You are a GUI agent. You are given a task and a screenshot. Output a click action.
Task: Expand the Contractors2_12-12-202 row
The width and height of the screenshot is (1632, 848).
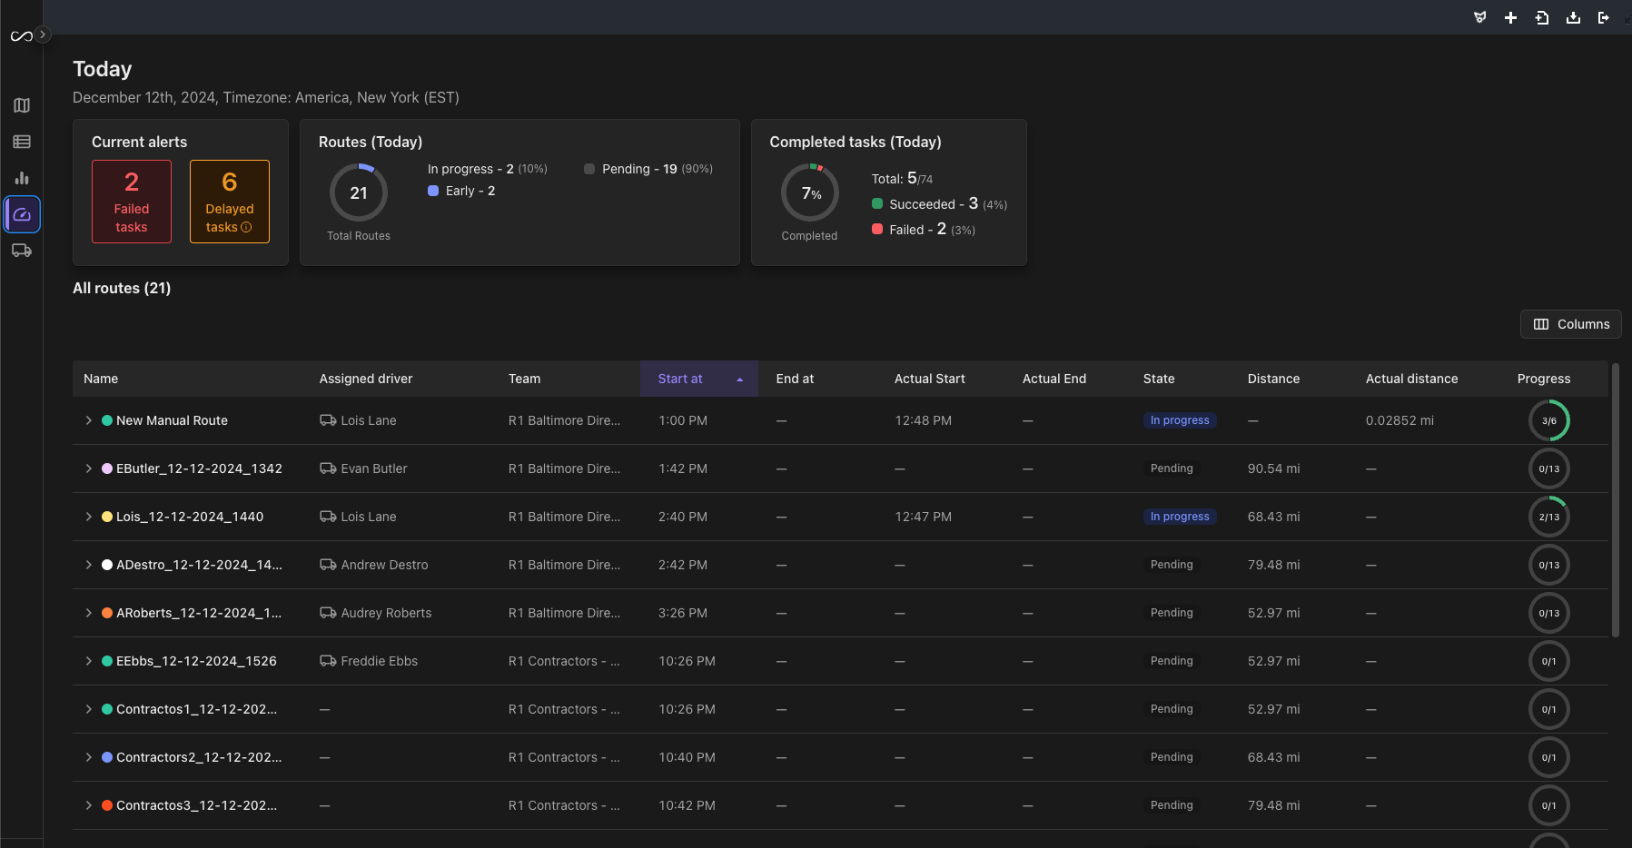[88, 757]
